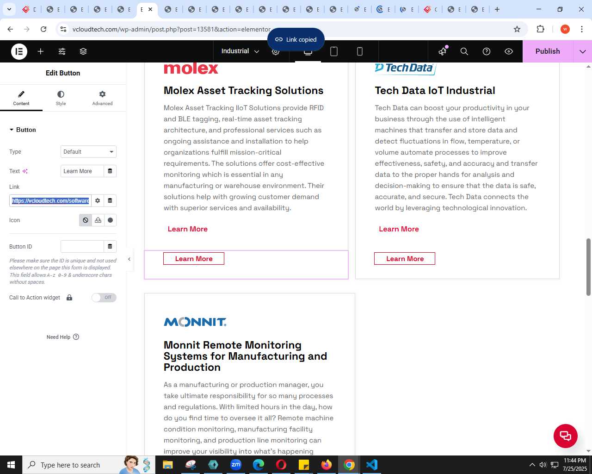592x474 pixels.
Task: Open Need Help link
Action: click(x=63, y=337)
